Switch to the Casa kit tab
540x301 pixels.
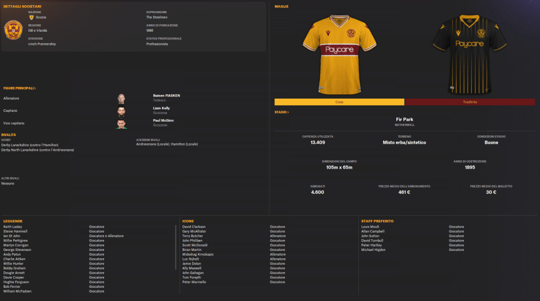(x=339, y=102)
